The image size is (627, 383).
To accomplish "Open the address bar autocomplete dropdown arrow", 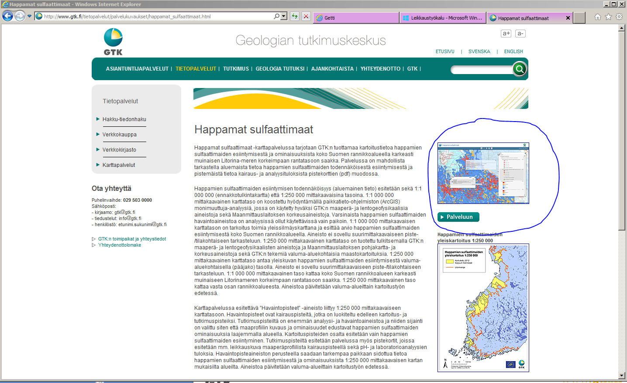I will pos(284,16).
